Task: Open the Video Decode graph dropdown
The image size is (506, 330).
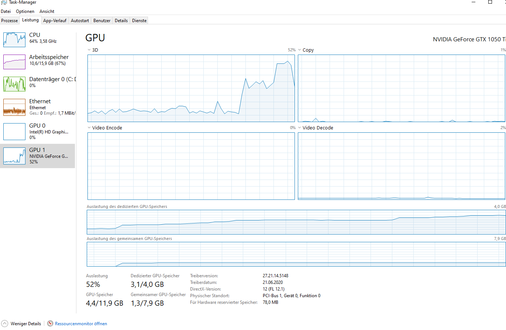Action: point(300,128)
